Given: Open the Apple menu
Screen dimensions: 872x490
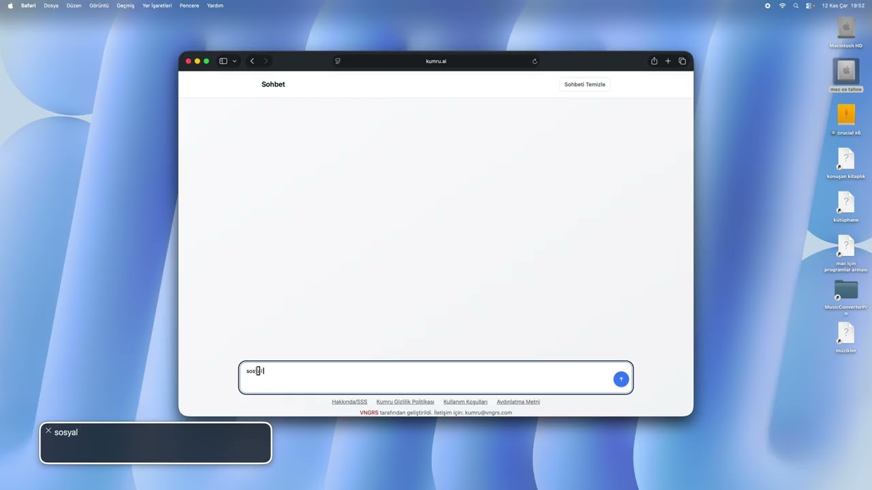Looking at the screenshot, I should tap(10, 5).
